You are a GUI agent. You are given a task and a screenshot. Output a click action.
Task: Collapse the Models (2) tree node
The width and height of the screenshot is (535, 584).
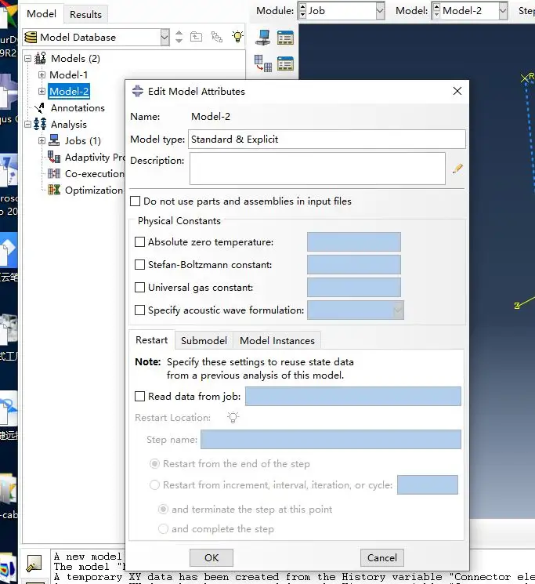coord(28,59)
